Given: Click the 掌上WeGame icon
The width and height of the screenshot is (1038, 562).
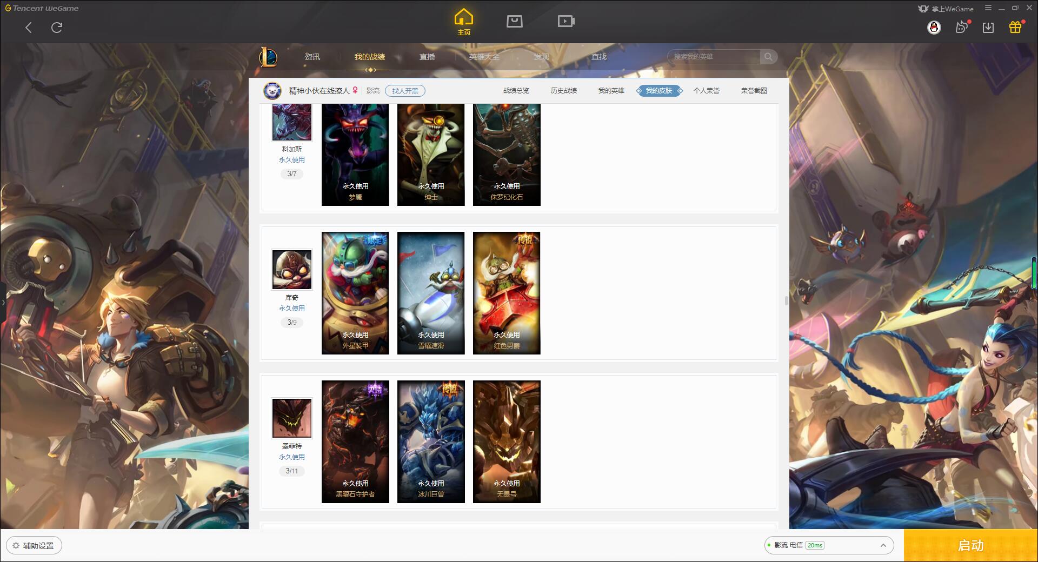Looking at the screenshot, I should [x=923, y=9].
